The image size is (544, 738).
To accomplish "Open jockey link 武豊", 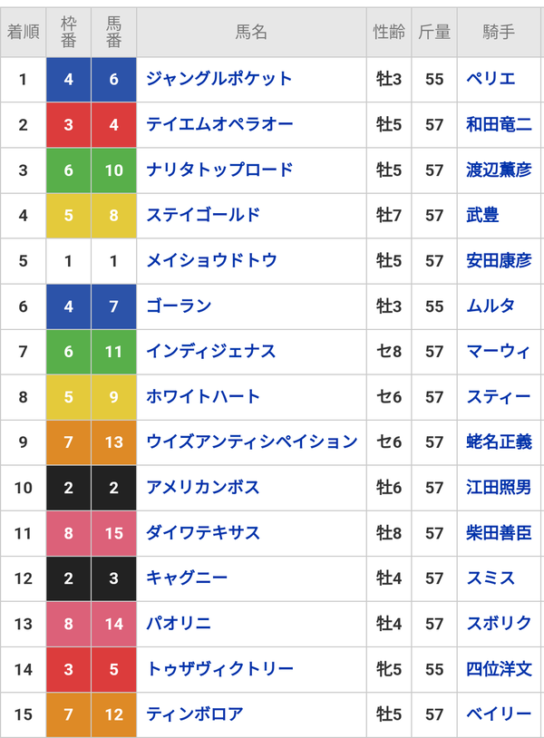I will [x=482, y=215].
